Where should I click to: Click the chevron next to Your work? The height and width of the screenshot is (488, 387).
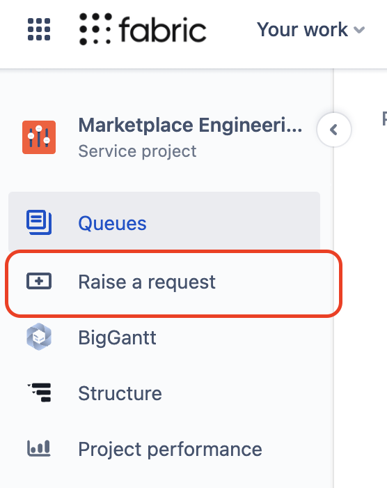click(359, 30)
